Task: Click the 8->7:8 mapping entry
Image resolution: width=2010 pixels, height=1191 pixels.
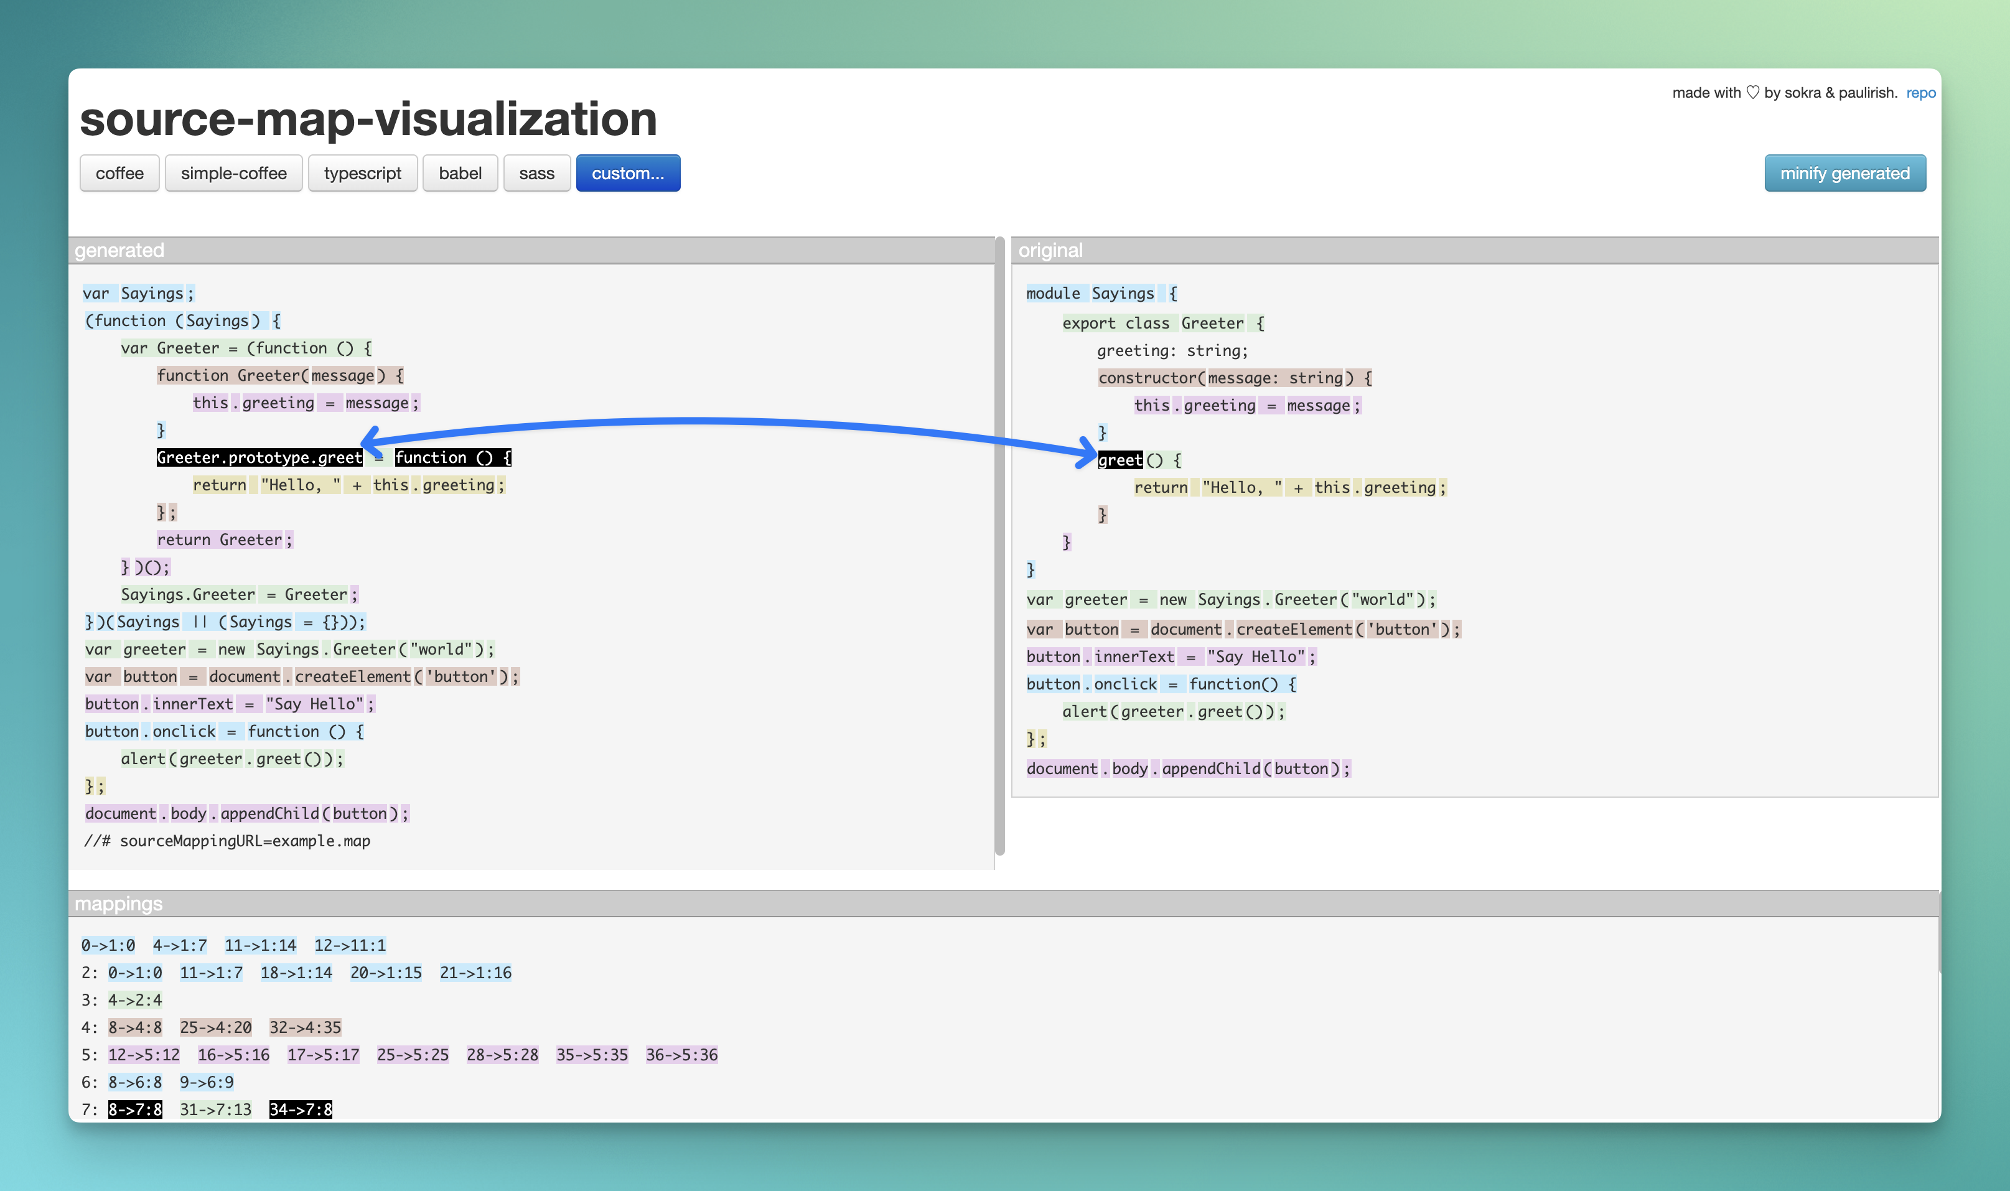Action: pyautogui.click(x=135, y=1109)
